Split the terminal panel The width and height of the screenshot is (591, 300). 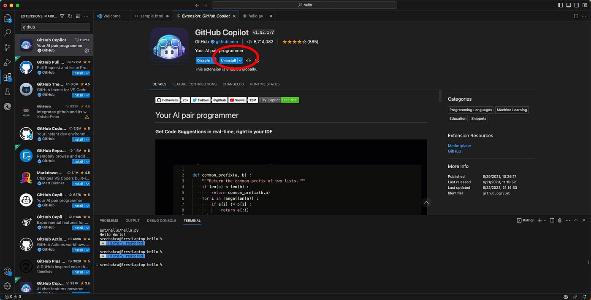pyautogui.click(x=552, y=220)
